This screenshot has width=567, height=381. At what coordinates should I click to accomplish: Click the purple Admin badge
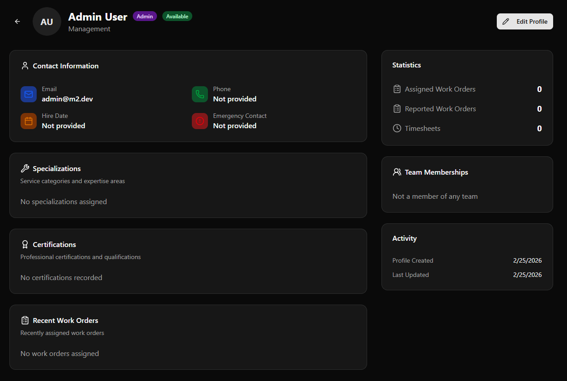pos(145,16)
